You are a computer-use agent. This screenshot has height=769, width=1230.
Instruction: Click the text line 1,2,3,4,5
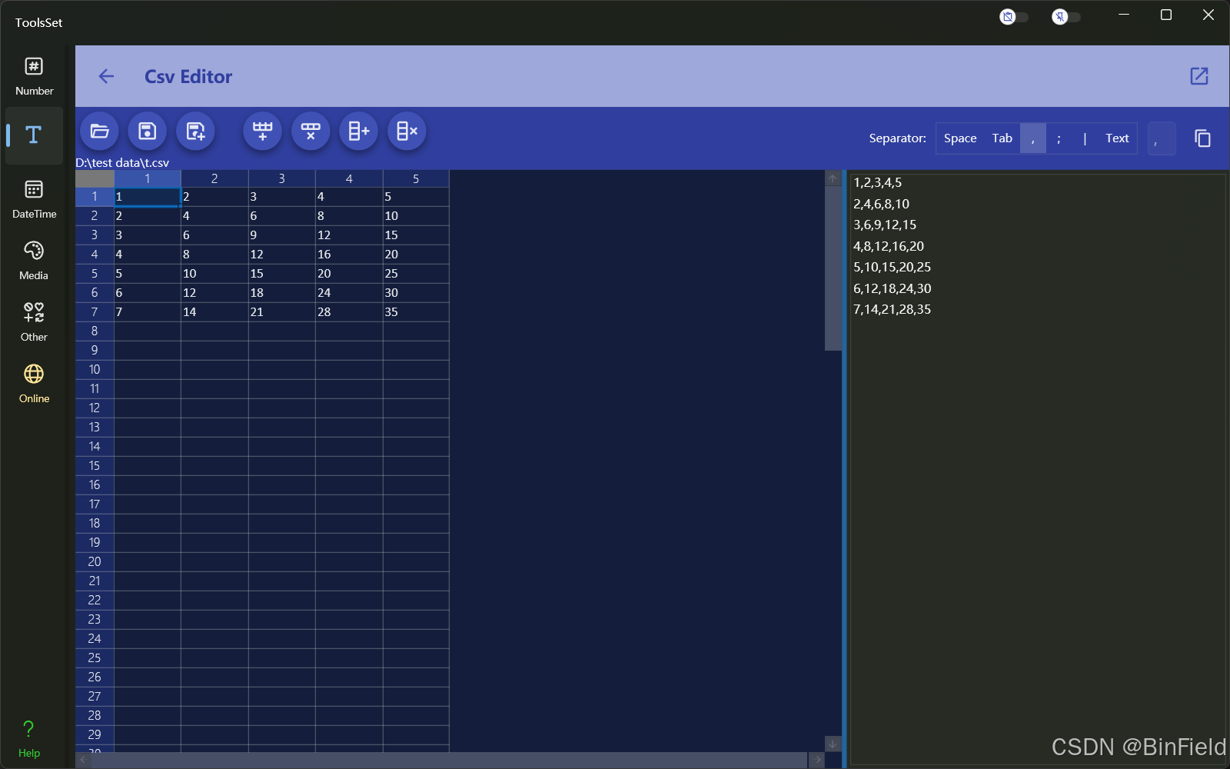pyautogui.click(x=877, y=182)
